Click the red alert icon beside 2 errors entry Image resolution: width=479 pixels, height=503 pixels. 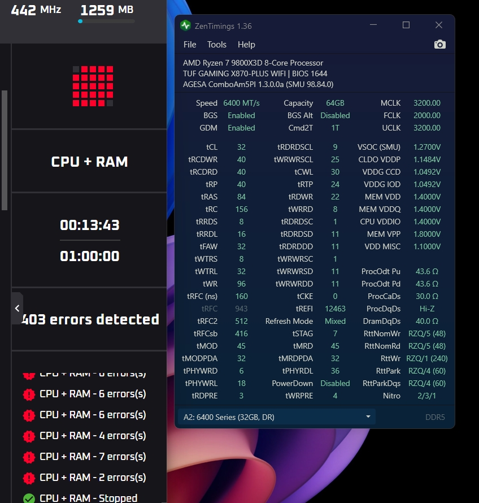pos(29,478)
